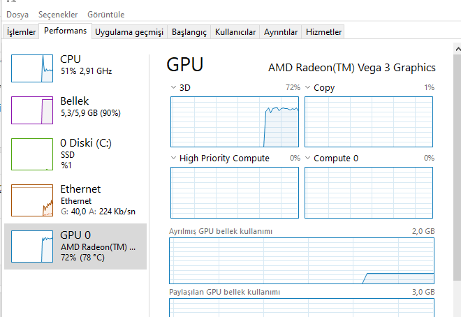
Task: Expand the High Priority Compute dropdown
Action: [x=174, y=158]
